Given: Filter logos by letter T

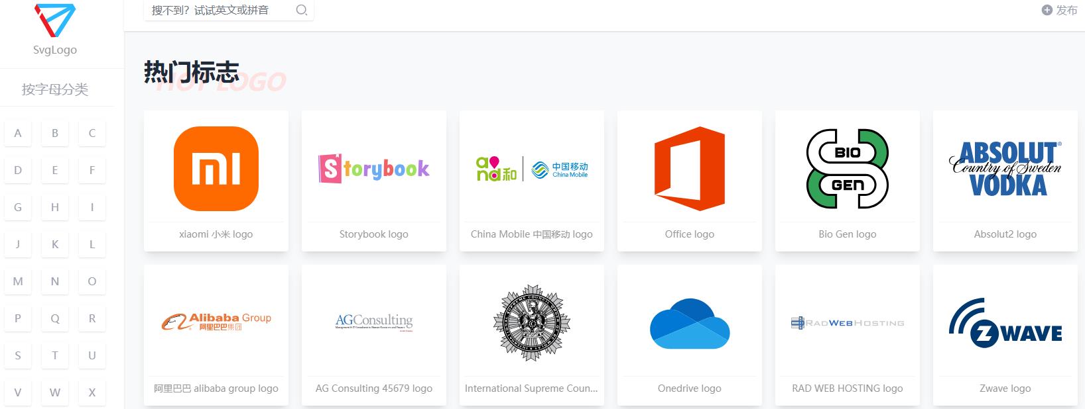Looking at the screenshot, I should coord(55,355).
